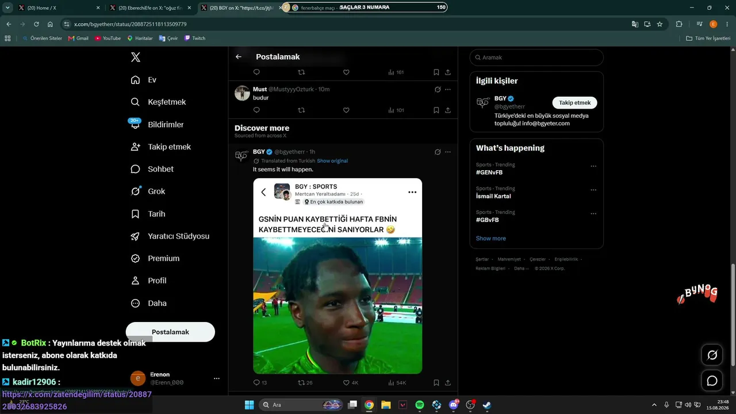Image resolution: width=736 pixels, height=414 pixels.
Task: Open Yaratıcı Stüdyosu in the sidebar
Action: click(x=170, y=236)
